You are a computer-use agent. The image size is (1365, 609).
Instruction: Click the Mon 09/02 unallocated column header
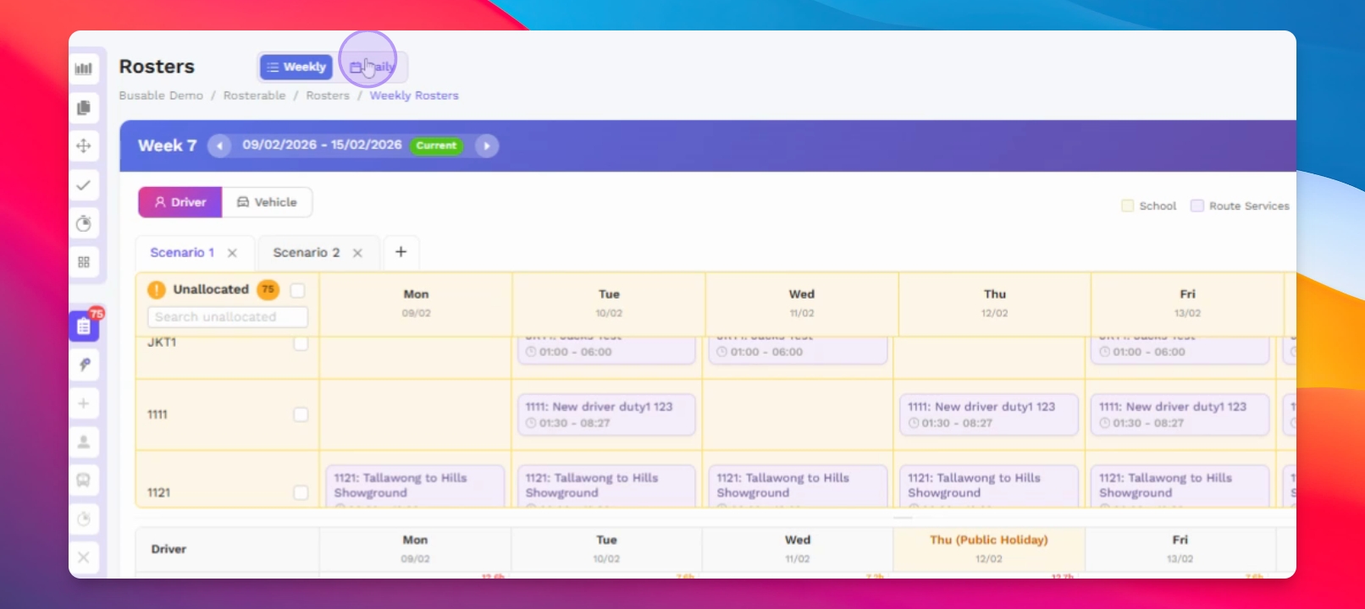click(416, 303)
